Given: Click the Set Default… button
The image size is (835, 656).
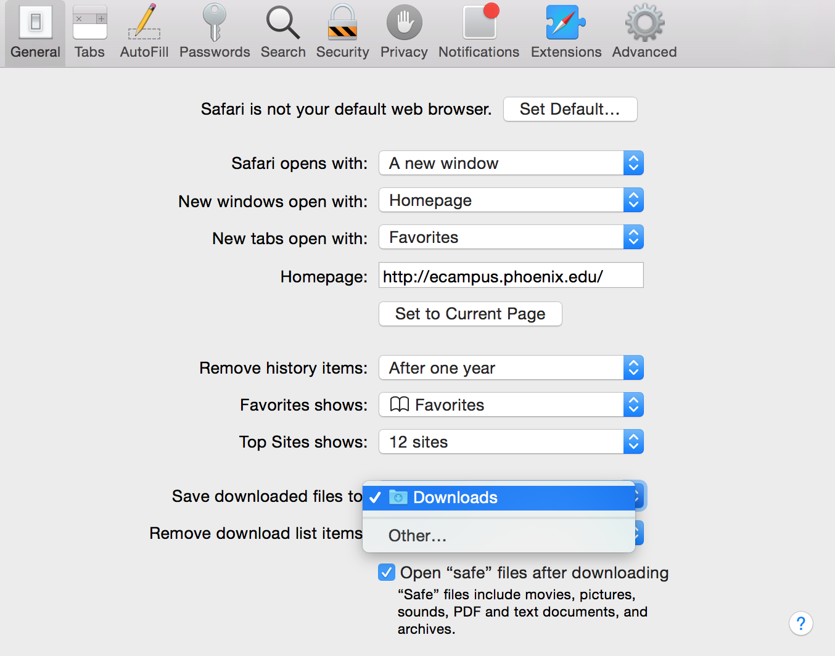Looking at the screenshot, I should (570, 109).
